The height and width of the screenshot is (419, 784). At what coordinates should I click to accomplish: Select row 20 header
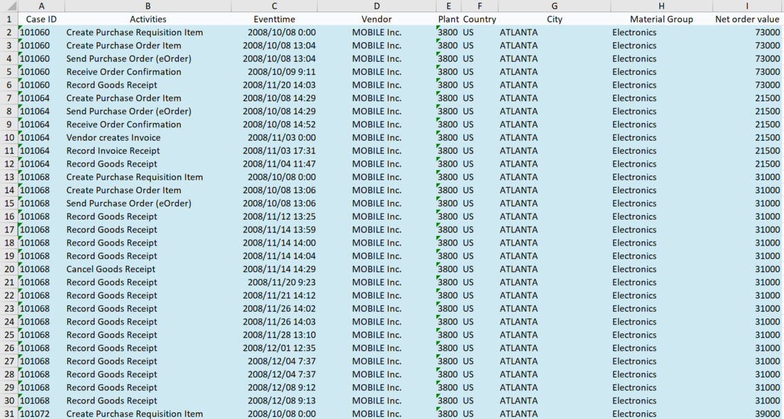[9, 269]
